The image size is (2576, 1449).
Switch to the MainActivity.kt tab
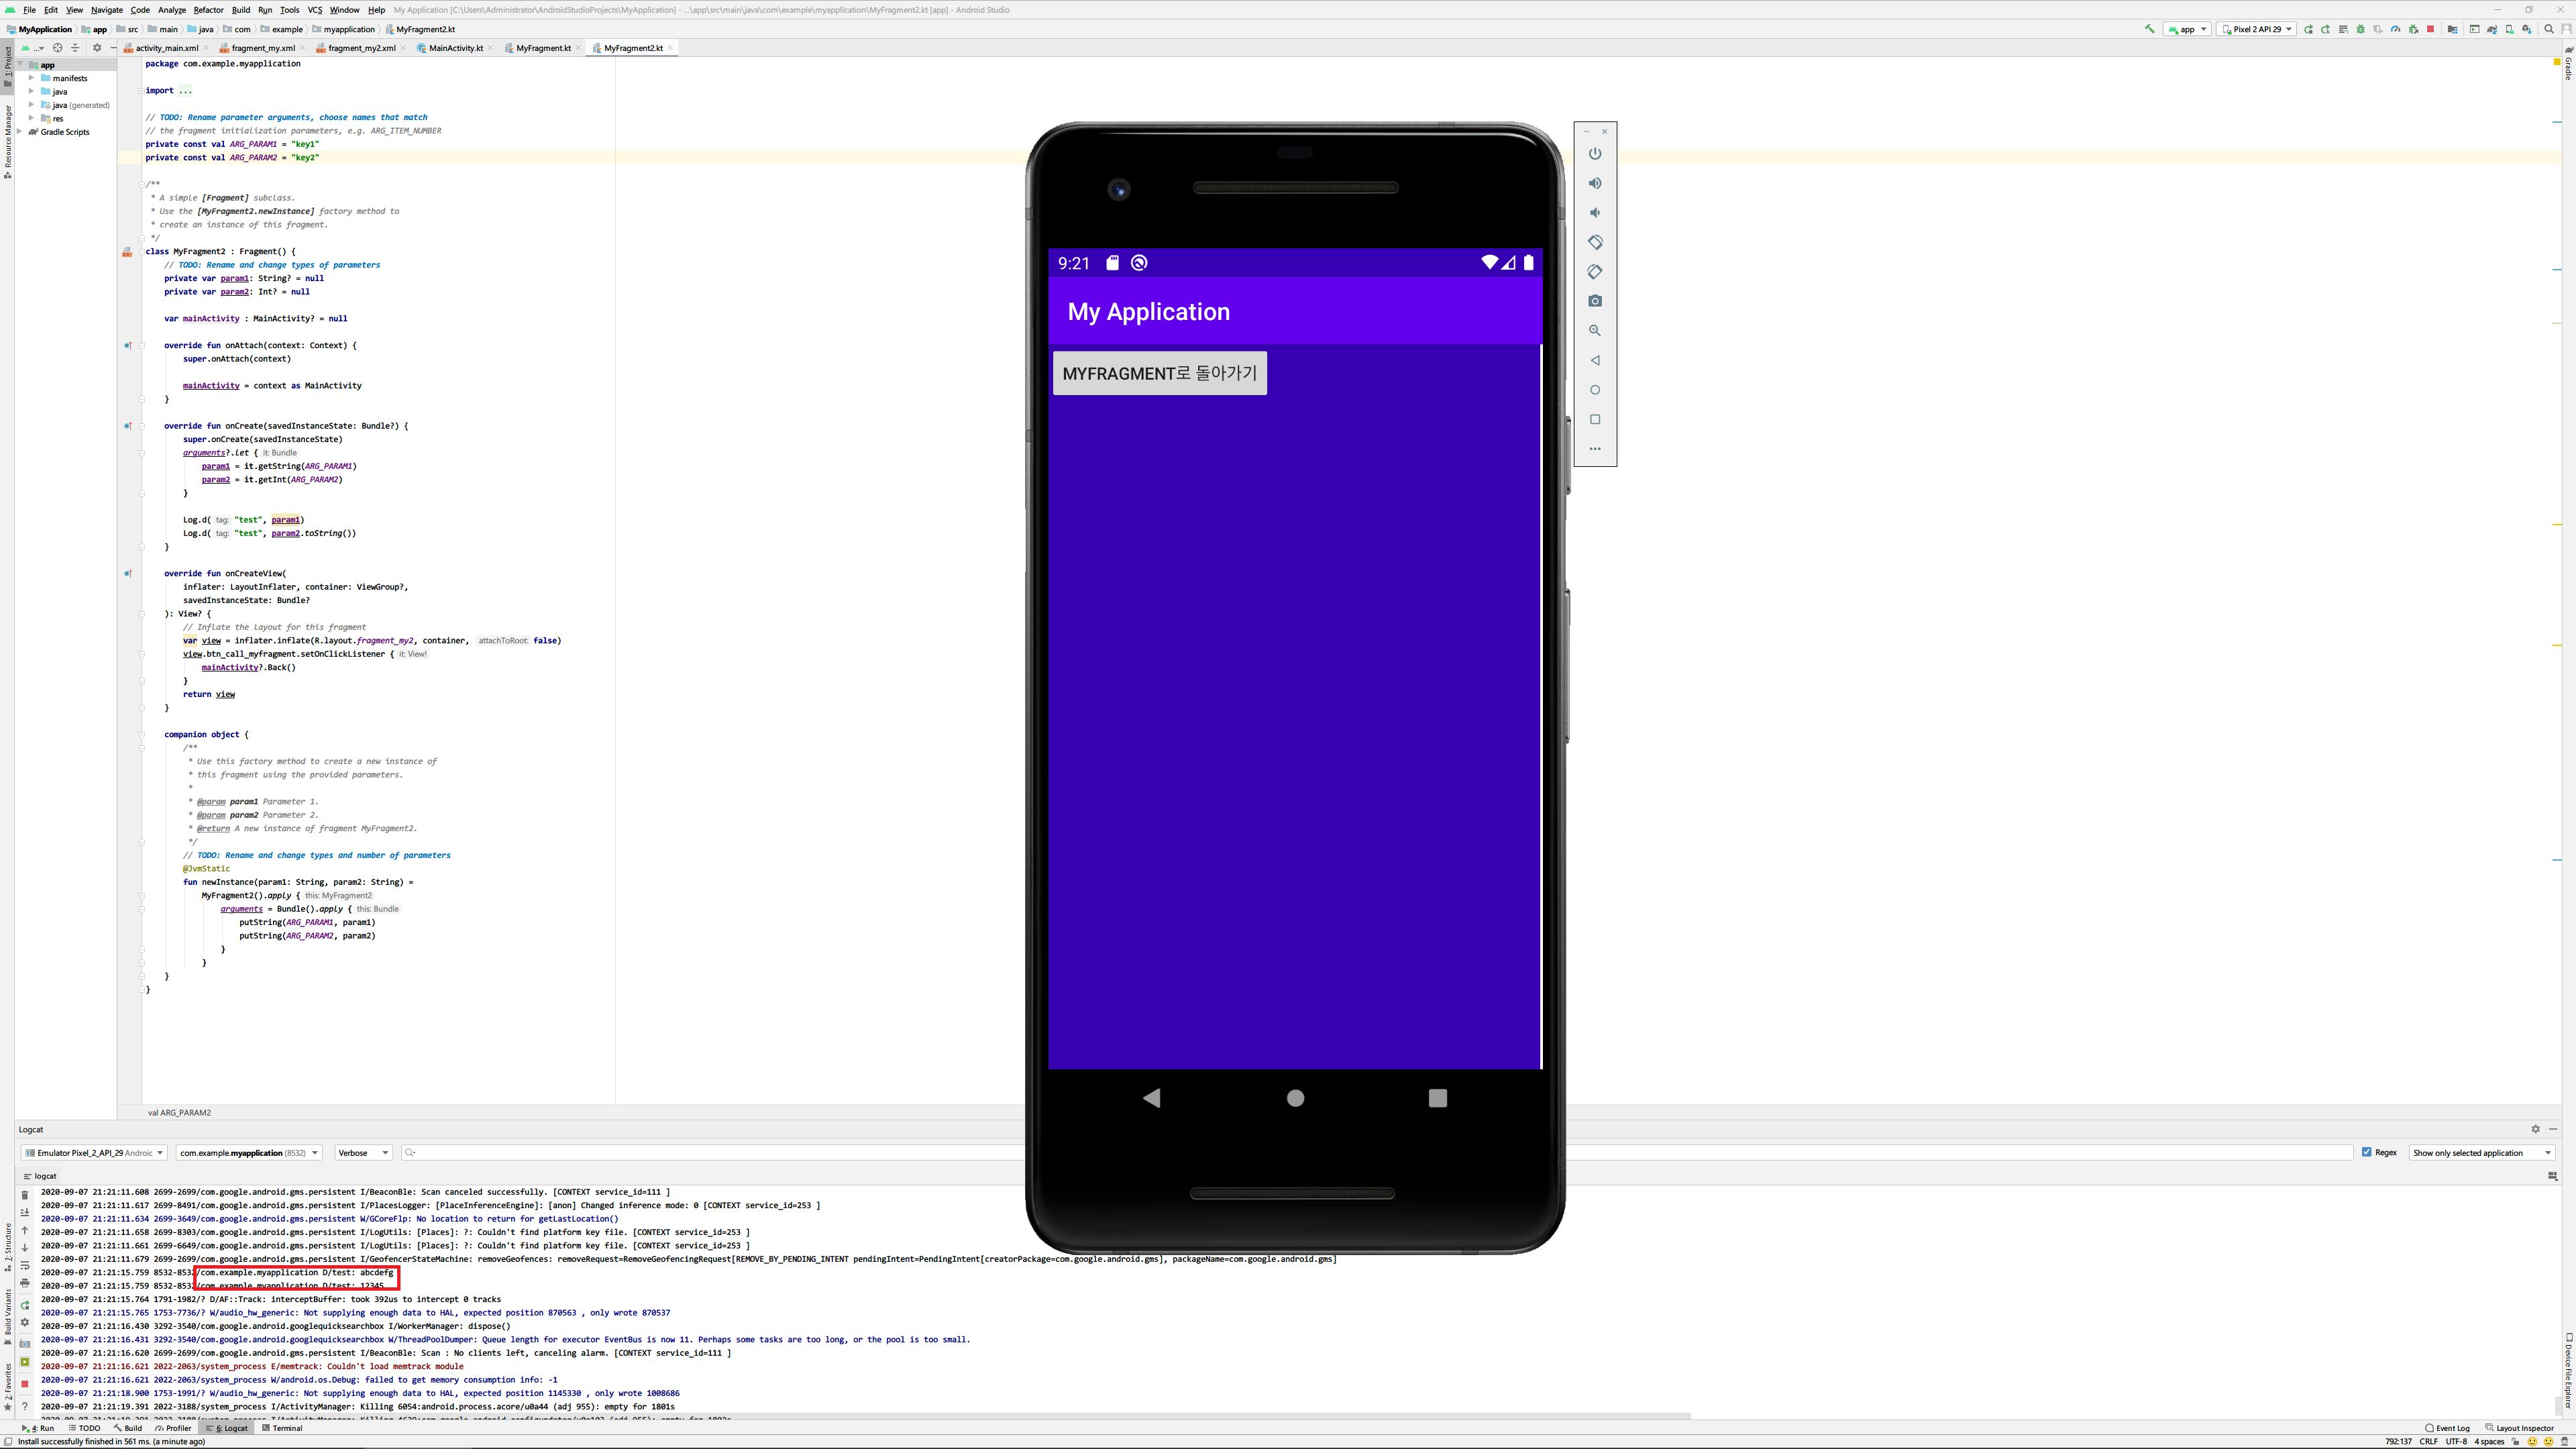tap(455, 48)
